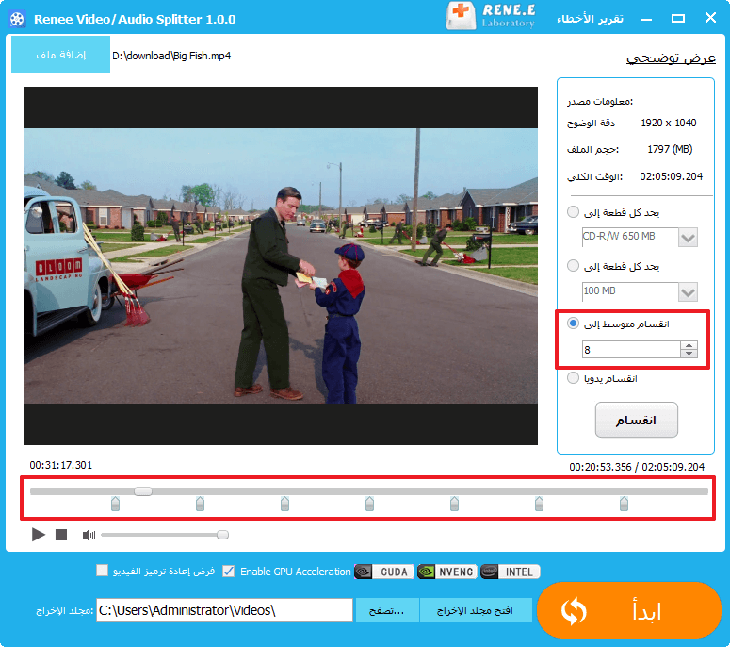Select the radio above 100 MB option
The image size is (730, 647).
click(573, 266)
